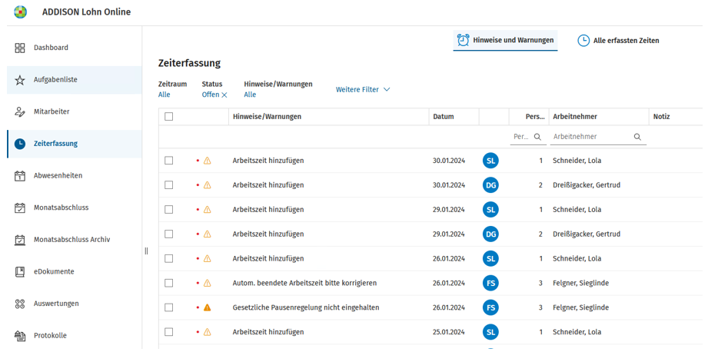Open the Zeitraum filter set to Alle
Image resolution: width=718 pixels, height=352 pixels.
pyautogui.click(x=164, y=95)
